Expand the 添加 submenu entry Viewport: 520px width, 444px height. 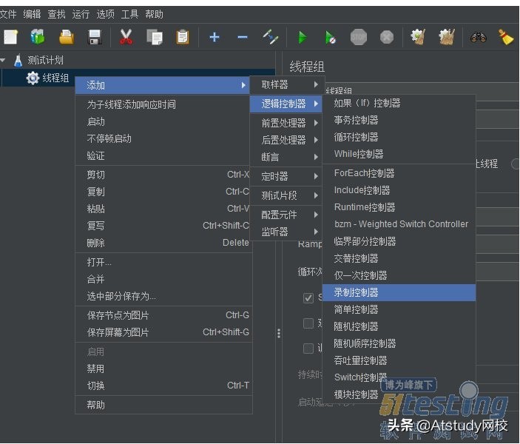click(163, 85)
